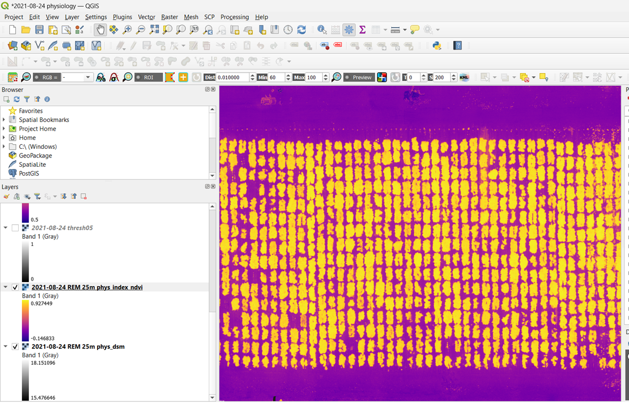
Task: Open the Processing Toolbox gear icon
Action: 349,30
